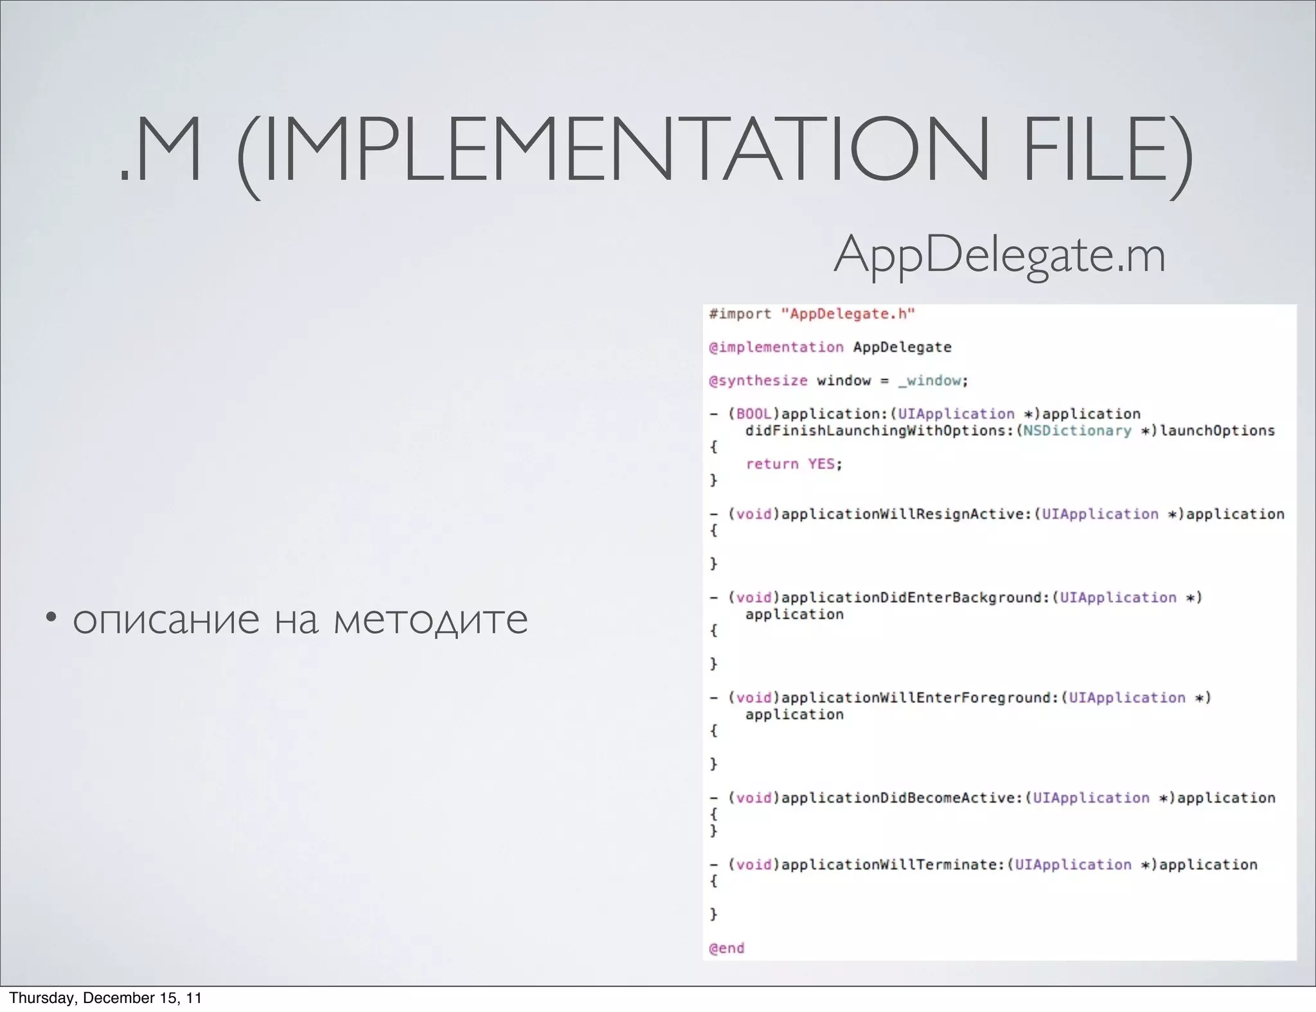Select the 'applicationWillEnterForeground:' method line

pos(960,698)
